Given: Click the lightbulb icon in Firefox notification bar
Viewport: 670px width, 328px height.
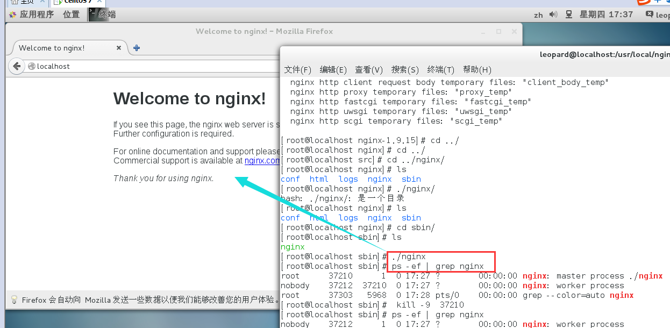Looking at the screenshot, I should [15, 300].
